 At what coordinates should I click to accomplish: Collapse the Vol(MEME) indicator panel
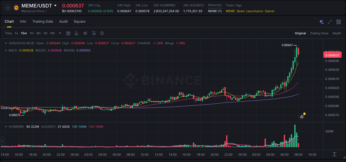click(6, 126)
